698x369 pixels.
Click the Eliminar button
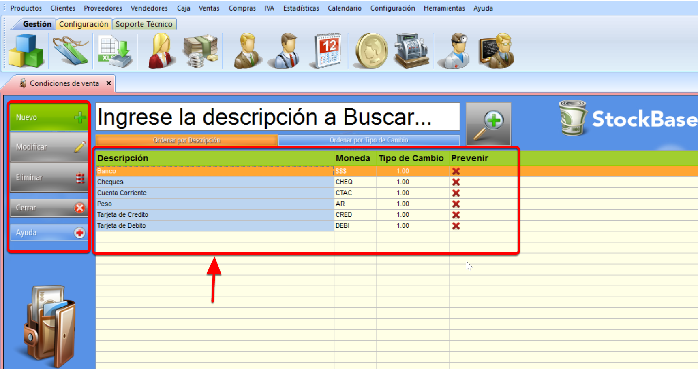tap(49, 177)
